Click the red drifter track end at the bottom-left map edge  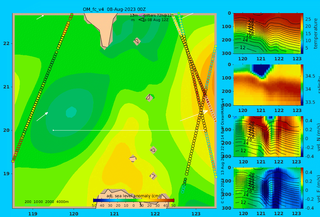(13, 161)
